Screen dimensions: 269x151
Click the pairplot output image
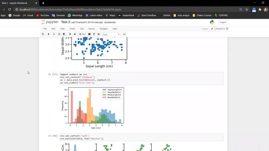[x=117, y=147]
